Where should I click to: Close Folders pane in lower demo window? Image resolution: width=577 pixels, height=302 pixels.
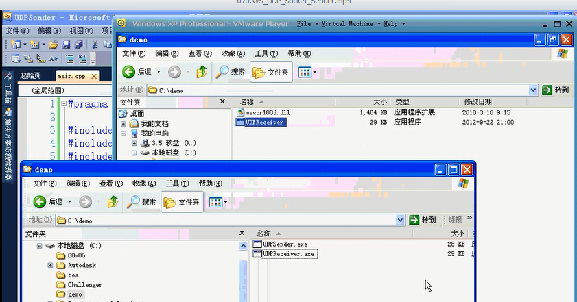point(242,233)
